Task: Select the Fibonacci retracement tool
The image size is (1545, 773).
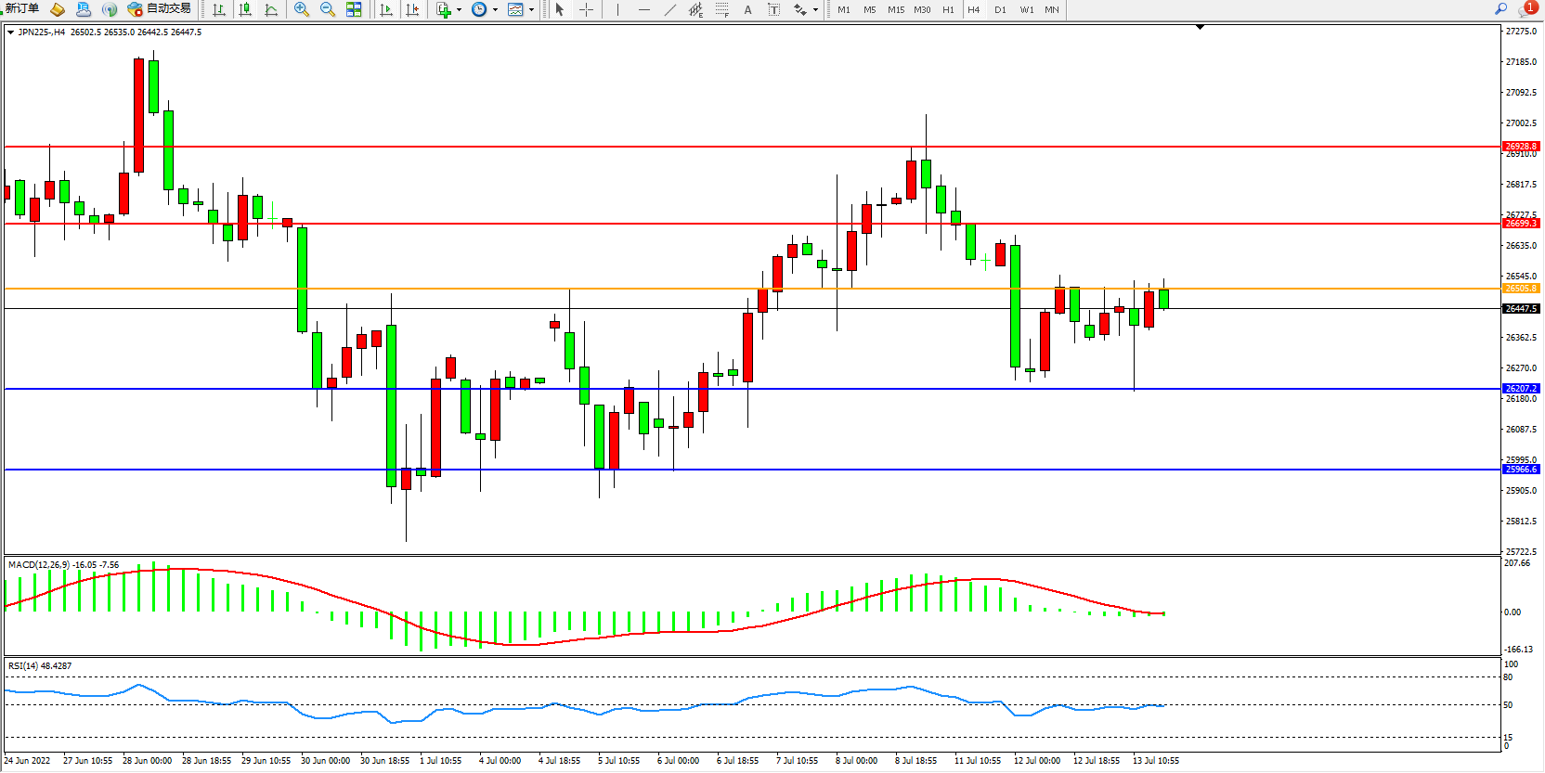Action: pos(721,9)
